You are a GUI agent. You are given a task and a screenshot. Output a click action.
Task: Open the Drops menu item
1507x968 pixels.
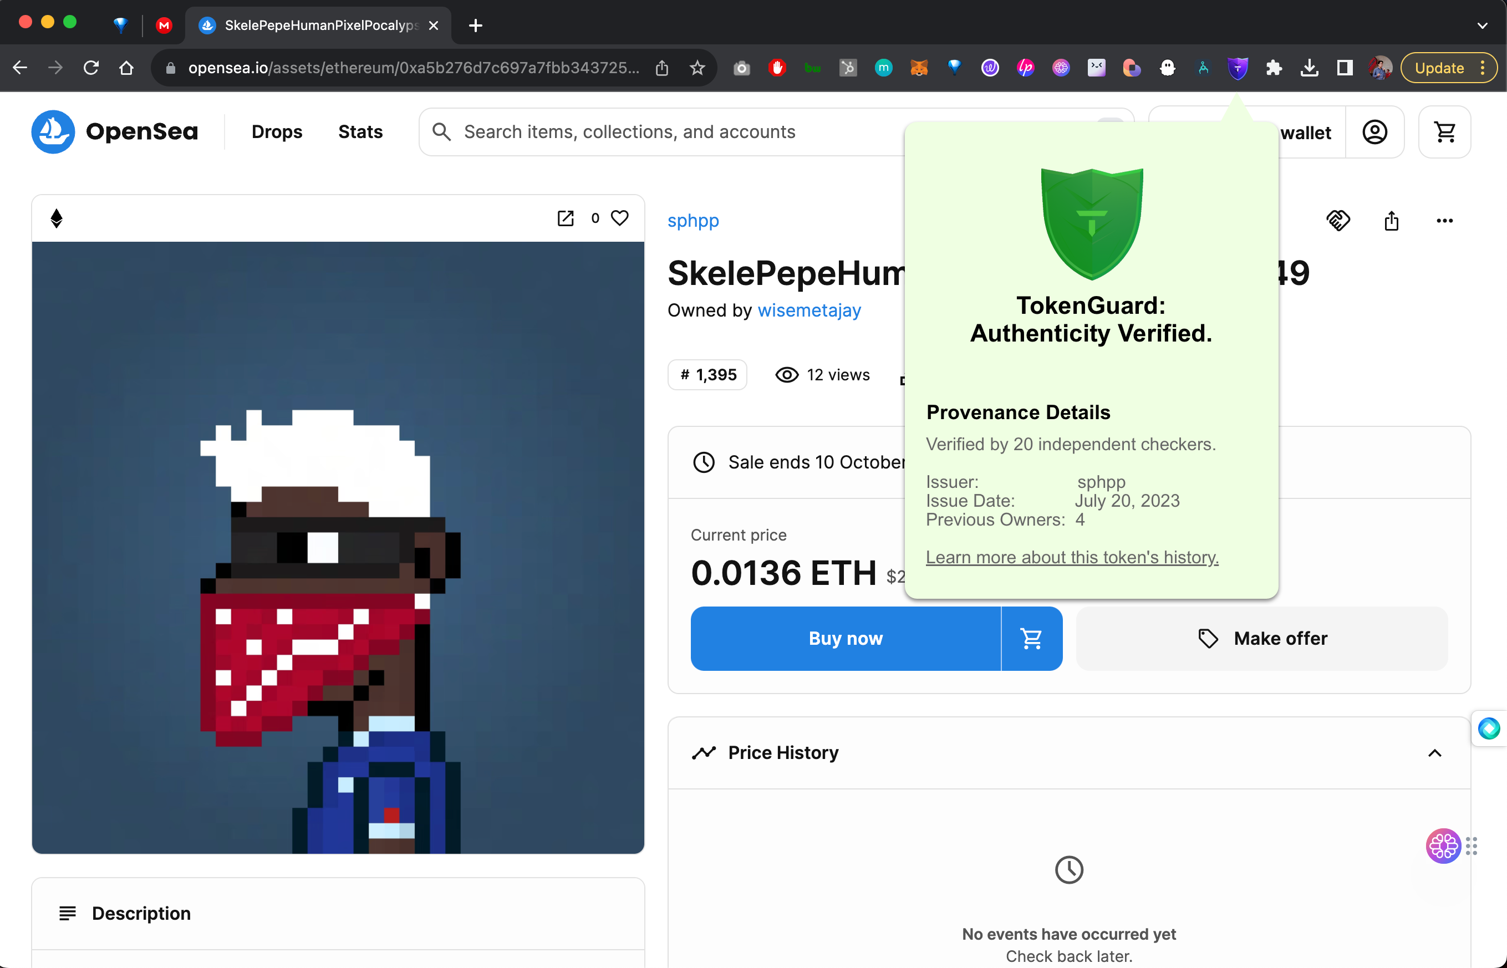(277, 132)
